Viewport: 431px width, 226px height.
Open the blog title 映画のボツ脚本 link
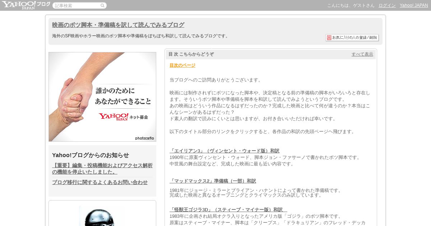118,25
